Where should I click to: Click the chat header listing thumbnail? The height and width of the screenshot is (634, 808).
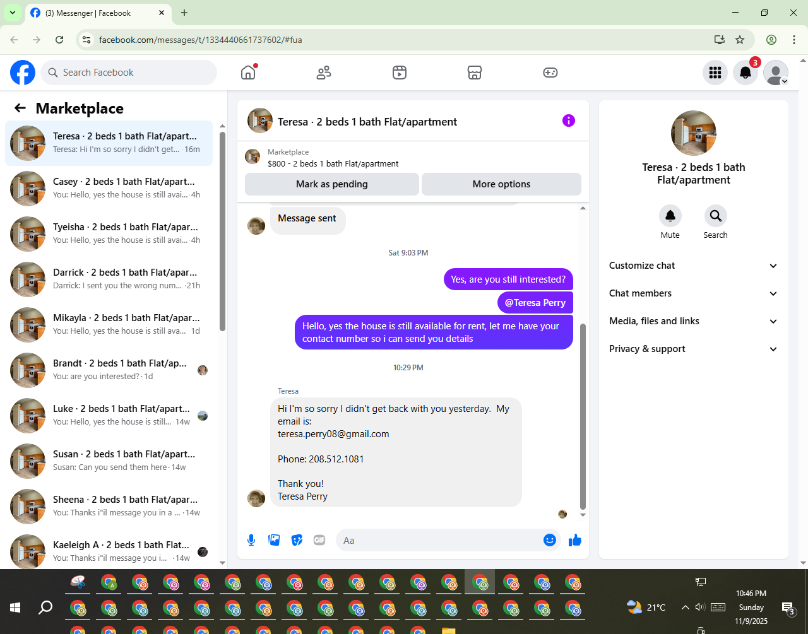(260, 120)
